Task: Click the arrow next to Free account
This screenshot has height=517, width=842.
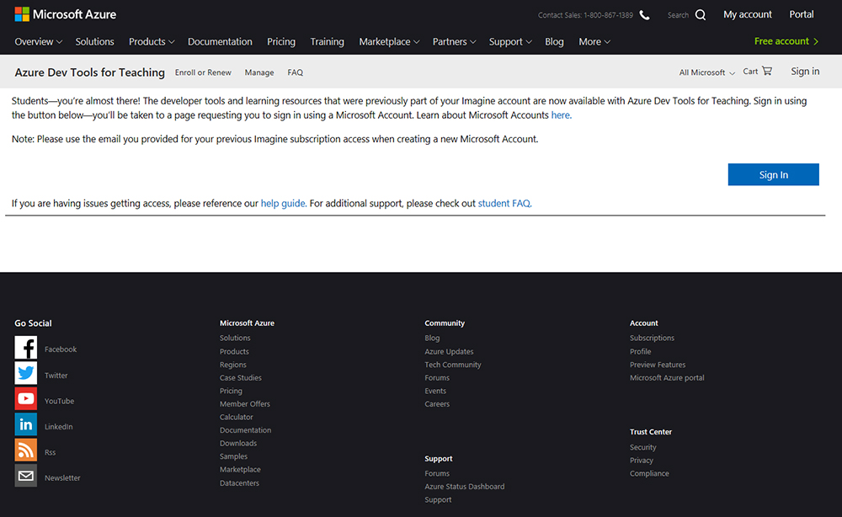Action: [816, 41]
